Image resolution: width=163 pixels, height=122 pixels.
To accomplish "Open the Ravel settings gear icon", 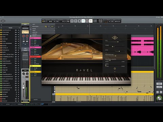I will [115, 68].
